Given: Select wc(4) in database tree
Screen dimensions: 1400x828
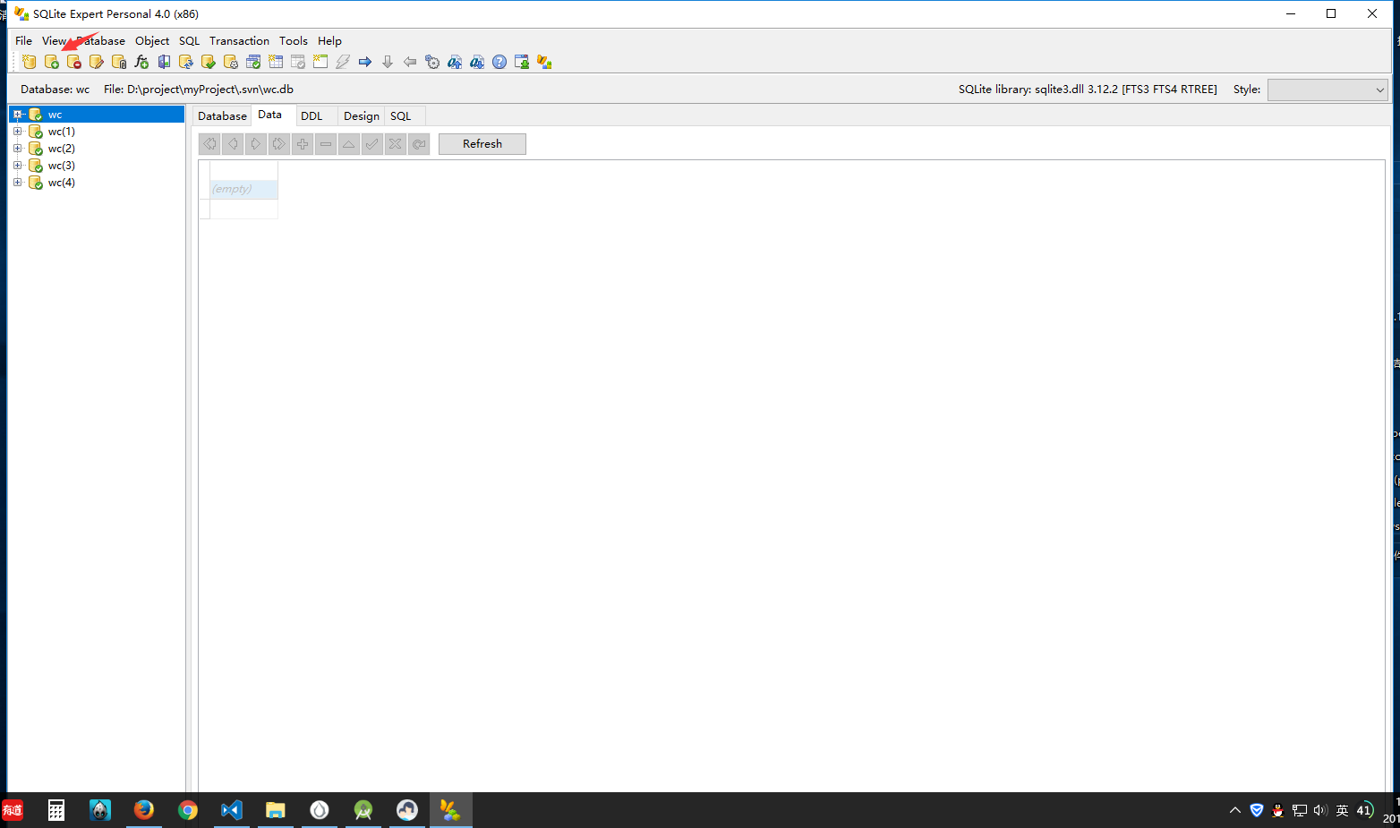Looking at the screenshot, I should click(62, 183).
